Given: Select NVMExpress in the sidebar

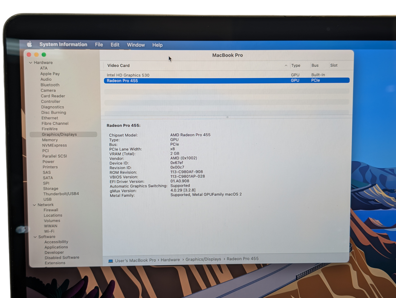Looking at the screenshot, I should (x=55, y=145).
